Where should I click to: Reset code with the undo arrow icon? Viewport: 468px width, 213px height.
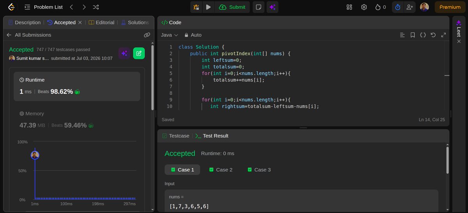point(433,35)
